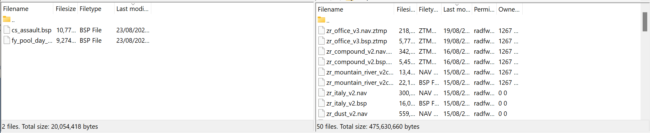Image resolution: width=650 pixels, height=133 pixels.
Task: Select the zr_compound_v2.bsp file name
Action: pyautogui.click(x=359, y=62)
